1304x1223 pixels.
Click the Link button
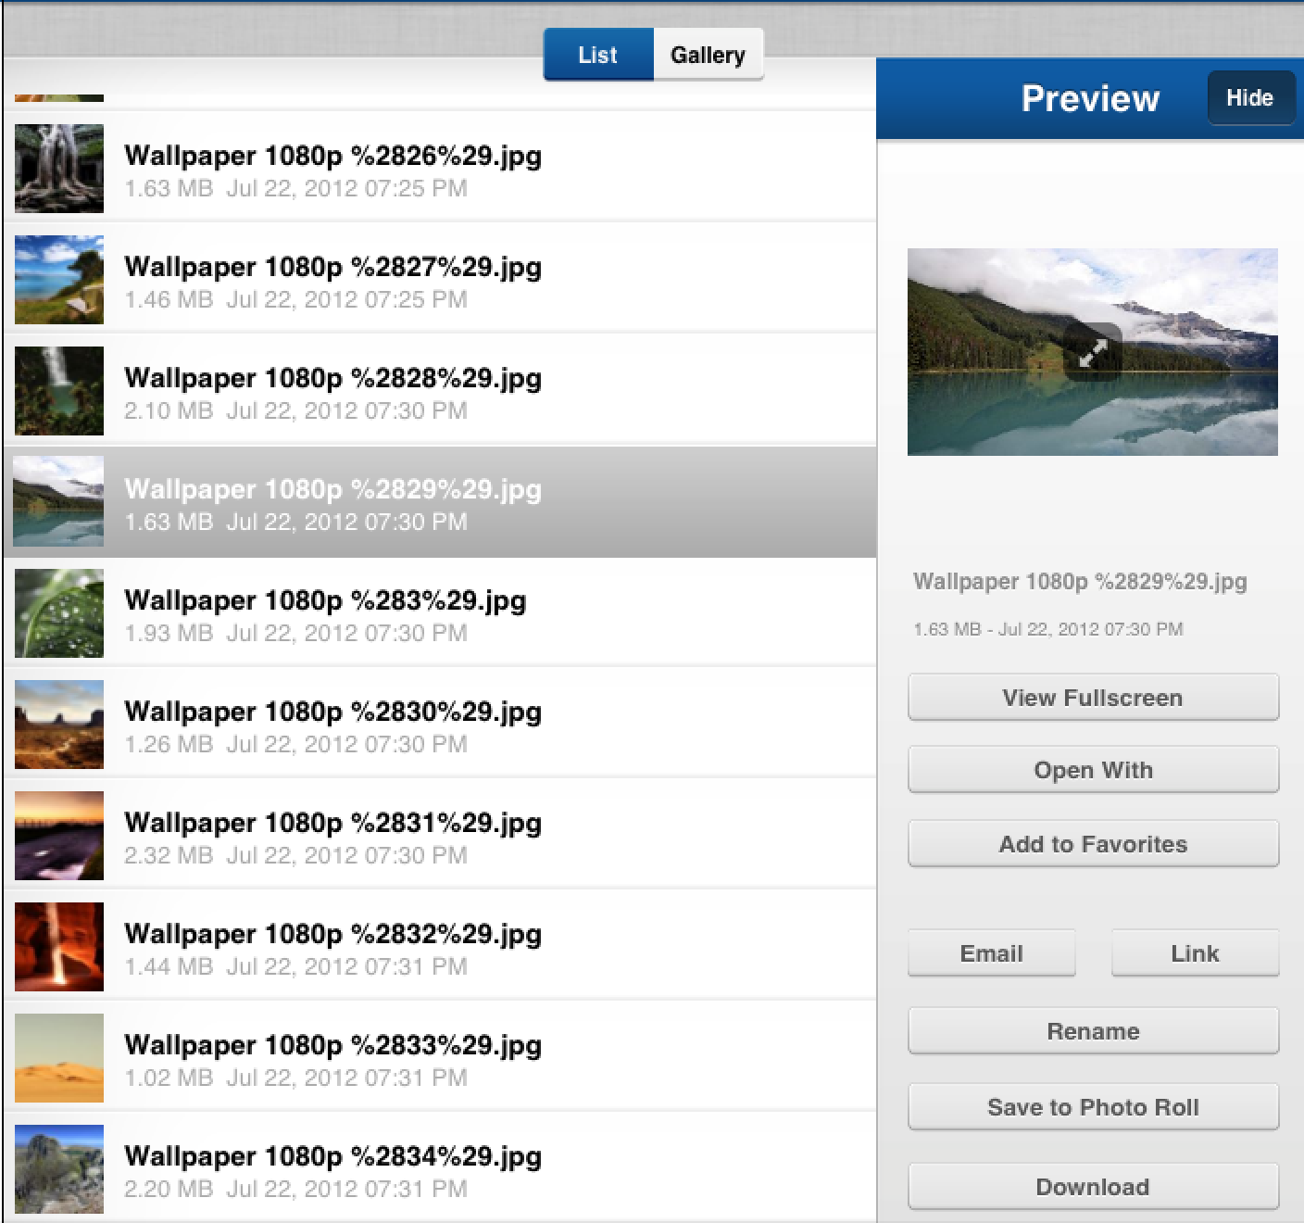(1195, 953)
